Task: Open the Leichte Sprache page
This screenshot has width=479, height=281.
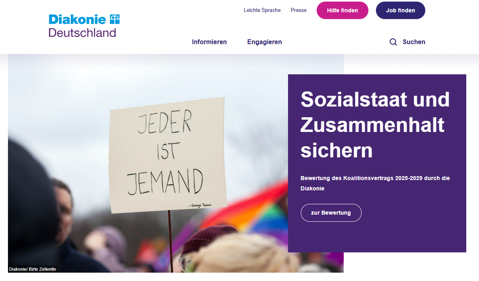Action: pos(262,10)
